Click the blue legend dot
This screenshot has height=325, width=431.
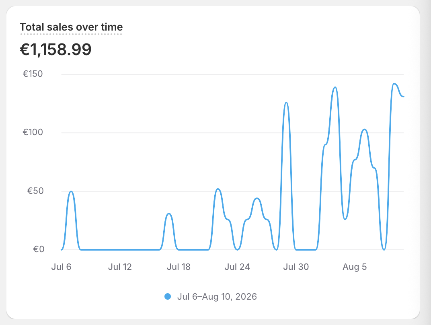pyautogui.click(x=168, y=296)
